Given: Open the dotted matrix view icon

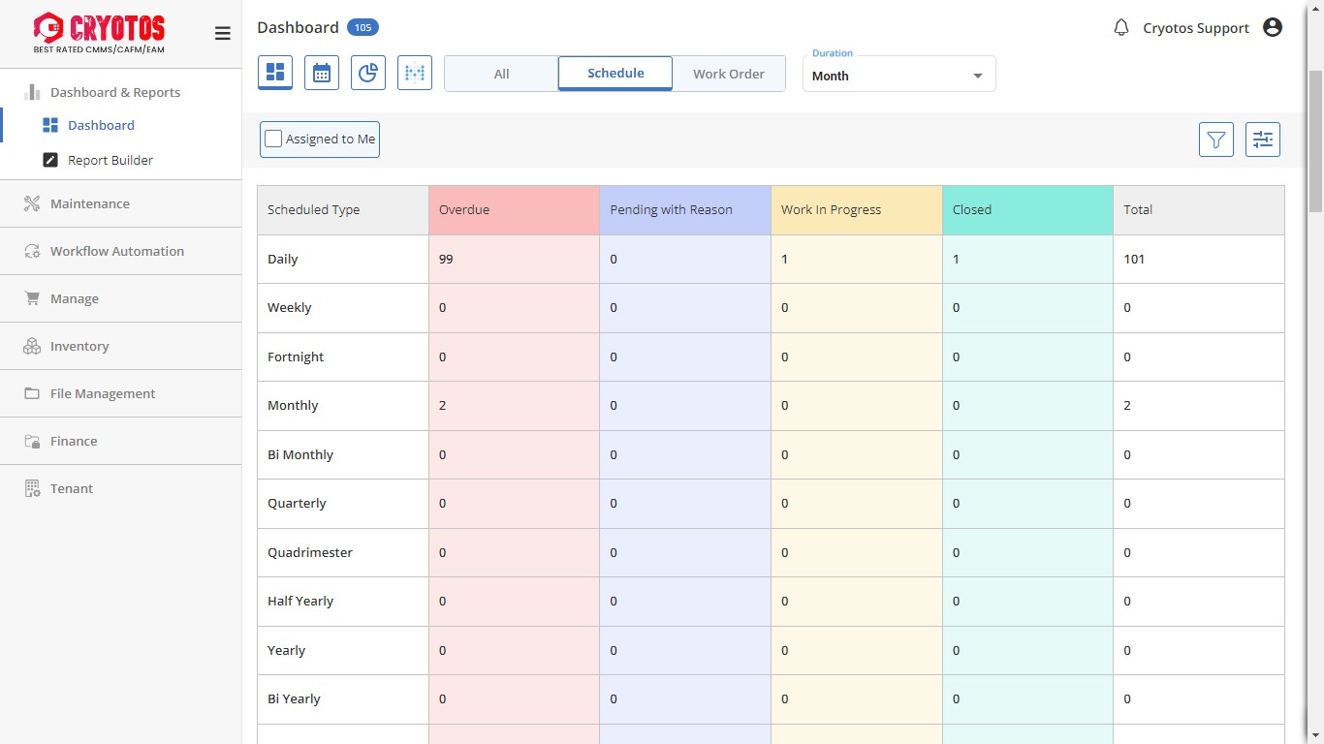Looking at the screenshot, I should pos(415,73).
